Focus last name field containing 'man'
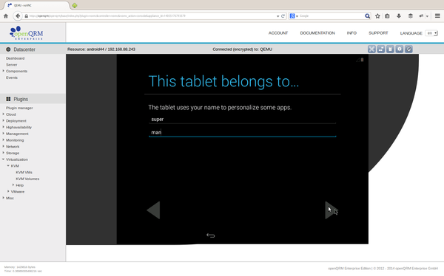Screen dimensions: 444x276 [x=243, y=132]
